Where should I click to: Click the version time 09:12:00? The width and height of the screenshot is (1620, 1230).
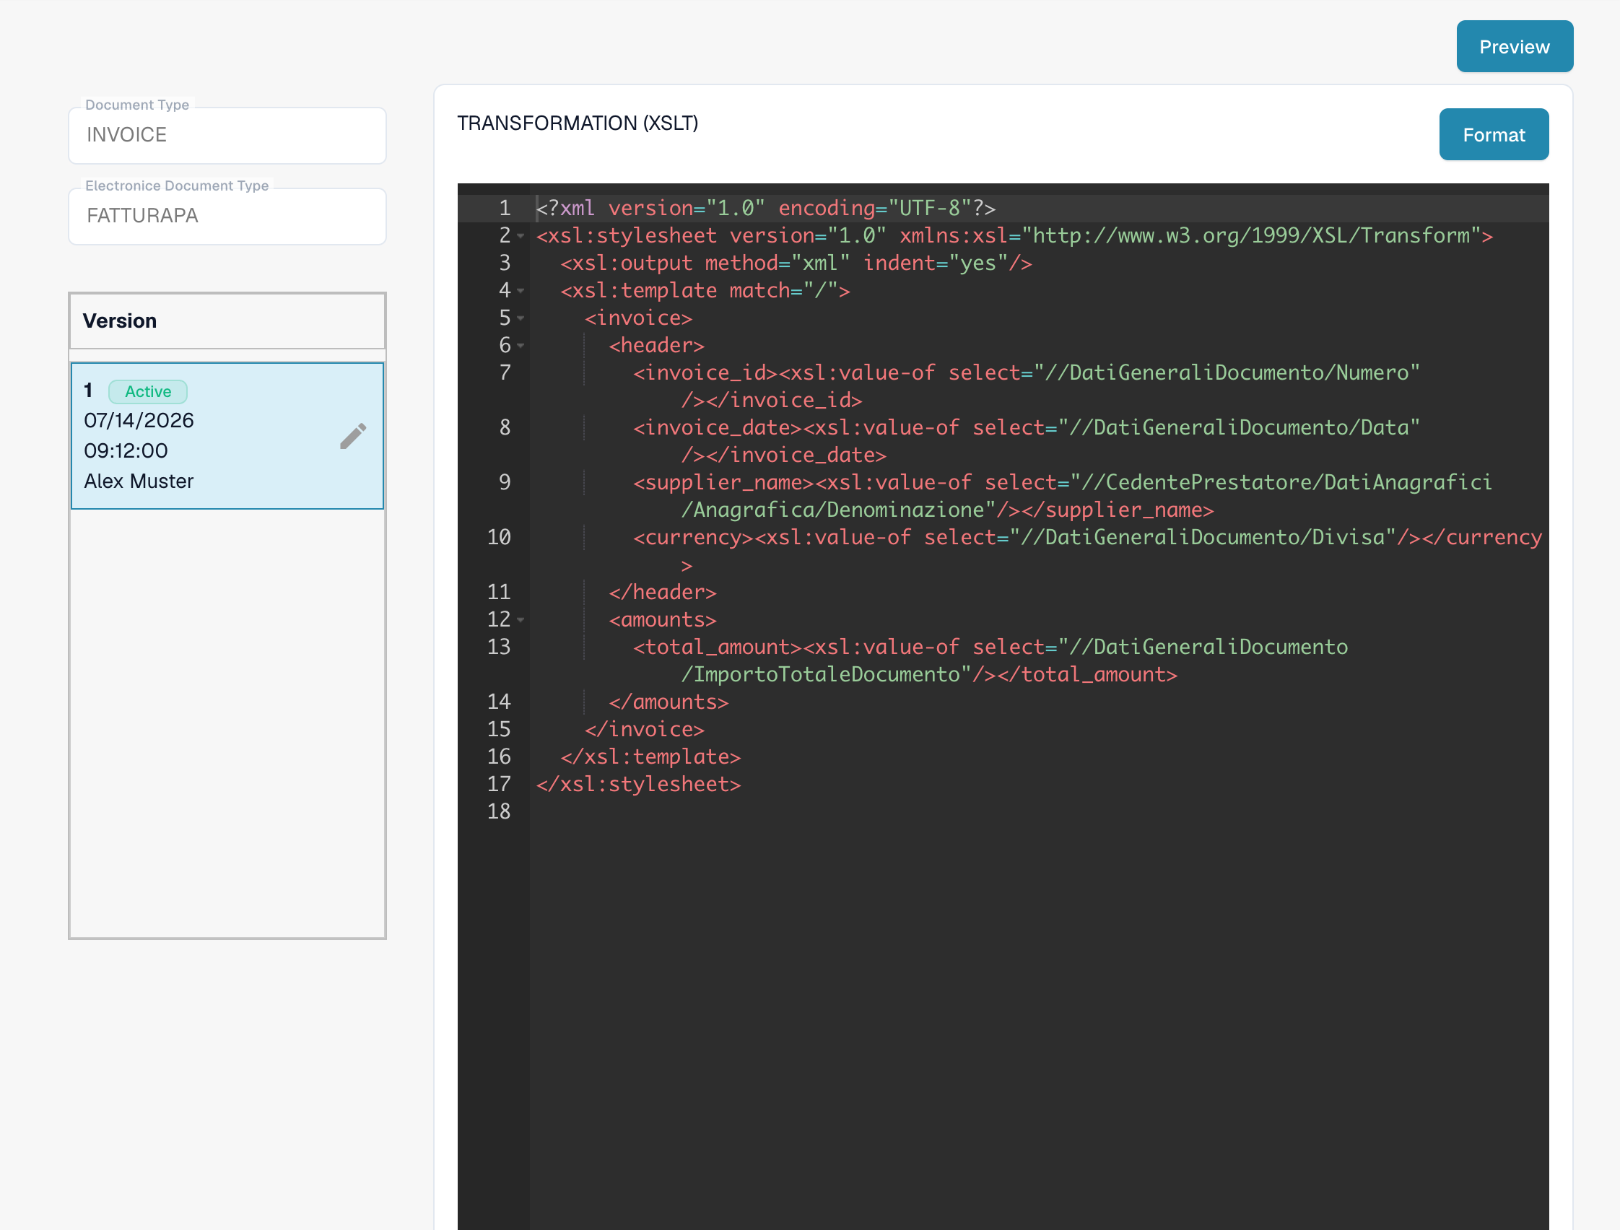point(126,451)
